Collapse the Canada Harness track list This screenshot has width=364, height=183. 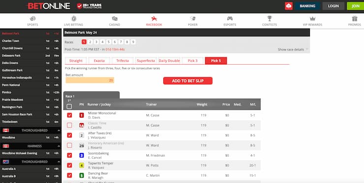[59, 146]
